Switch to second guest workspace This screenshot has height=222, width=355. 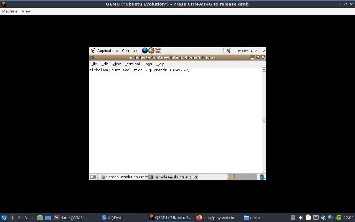239,177
